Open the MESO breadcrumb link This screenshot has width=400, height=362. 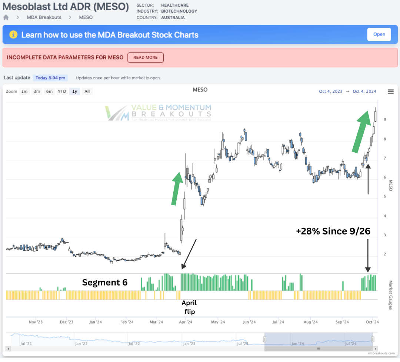click(86, 17)
